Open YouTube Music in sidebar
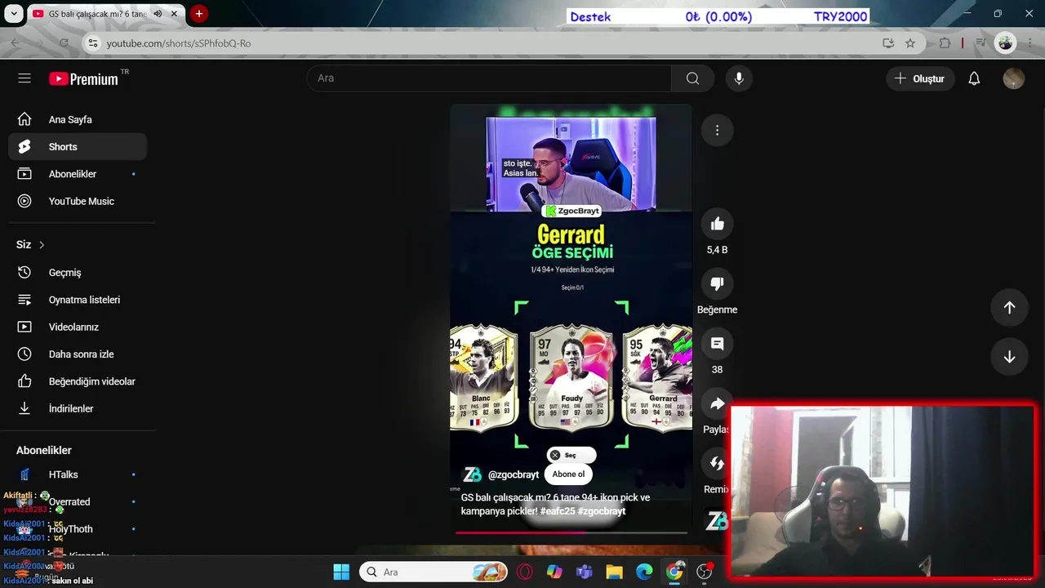Image resolution: width=1045 pixels, height=588 pixels. point(78,201)
